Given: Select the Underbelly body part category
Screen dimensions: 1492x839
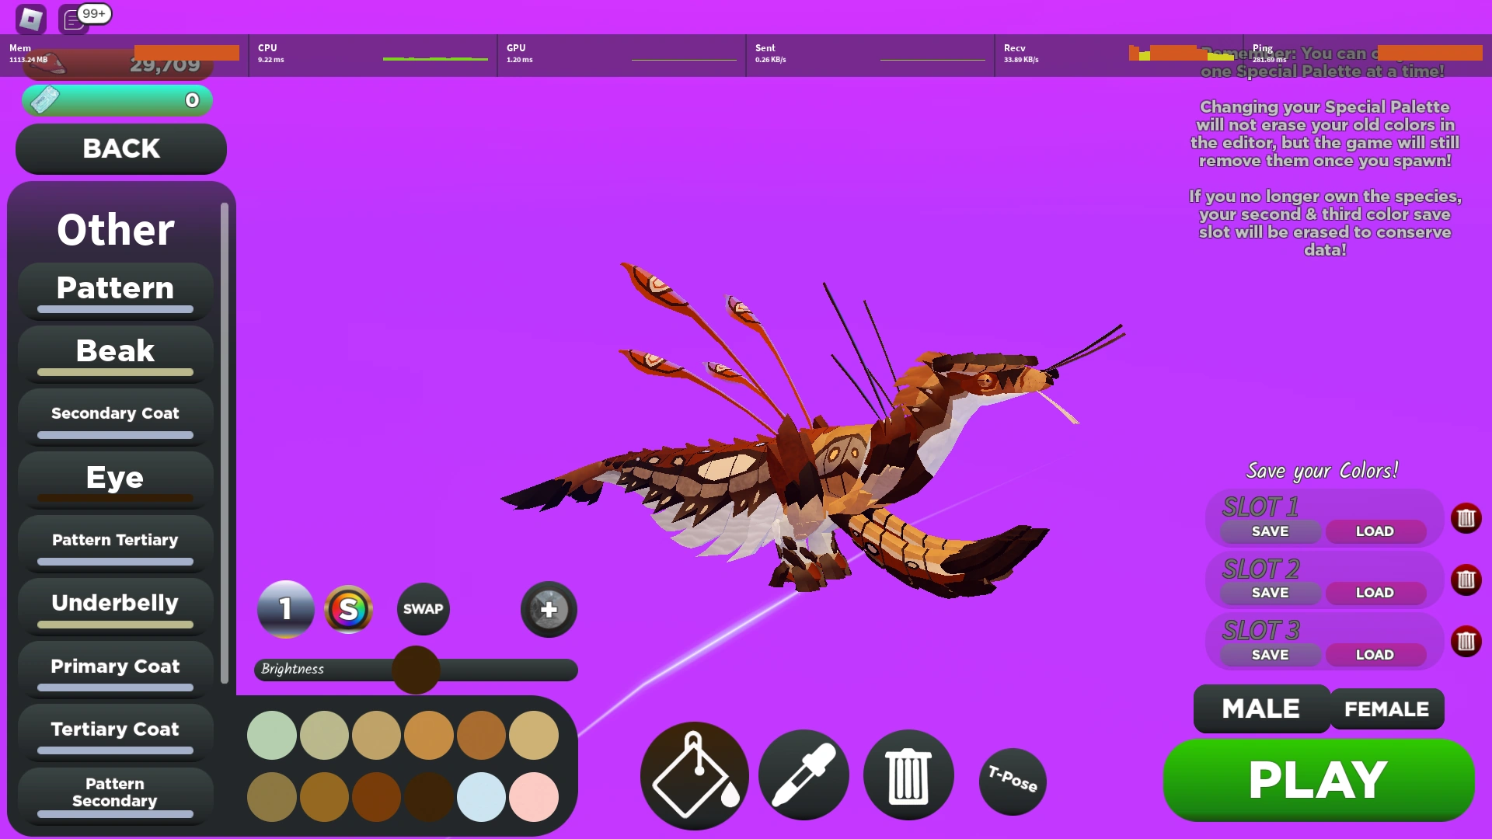Looking at the screenshot, I should (115, 604).
